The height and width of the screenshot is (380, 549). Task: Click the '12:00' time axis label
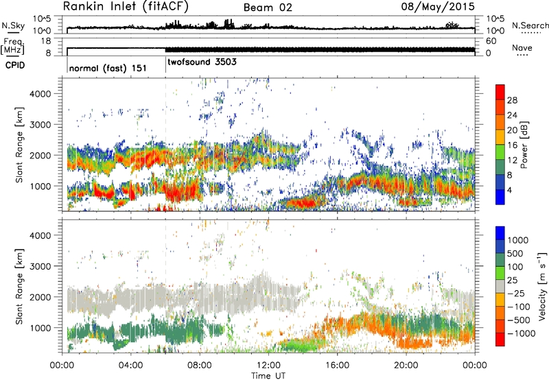point(268,366)
